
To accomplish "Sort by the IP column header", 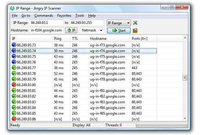I will tap(31, 39).
